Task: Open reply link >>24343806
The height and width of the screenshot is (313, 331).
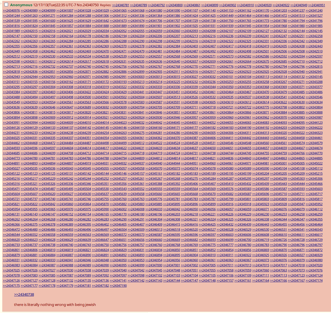Action: [11, 112]
